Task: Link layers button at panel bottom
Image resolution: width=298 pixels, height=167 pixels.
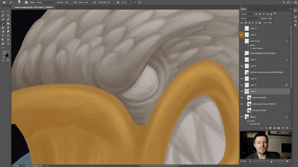Action: (x=262, y=128)
